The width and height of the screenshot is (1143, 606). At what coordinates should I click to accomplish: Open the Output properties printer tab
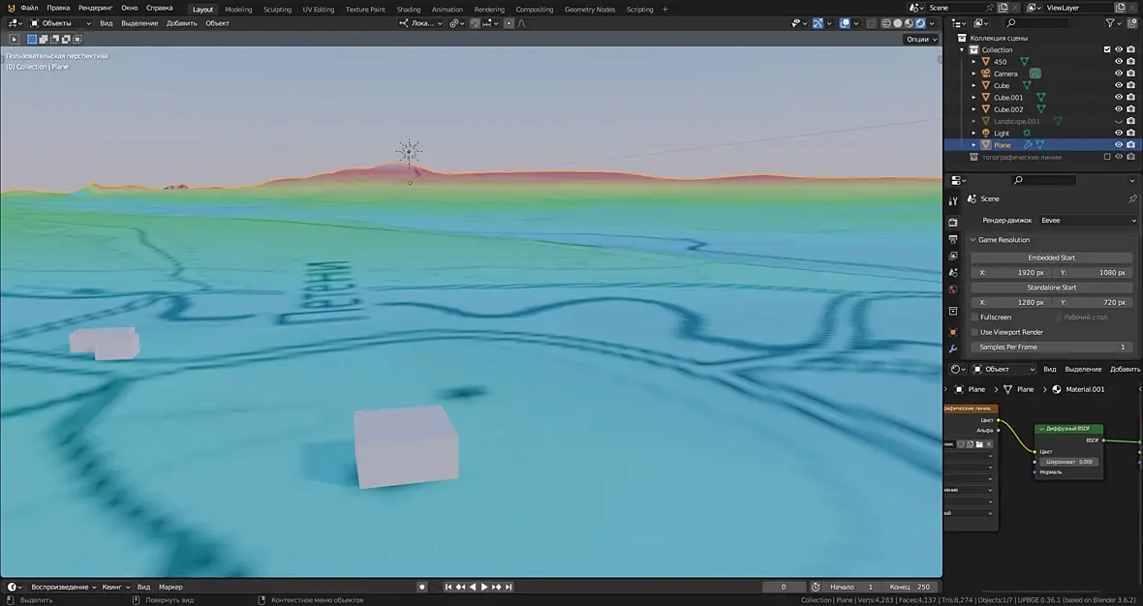tap(953, 239)
